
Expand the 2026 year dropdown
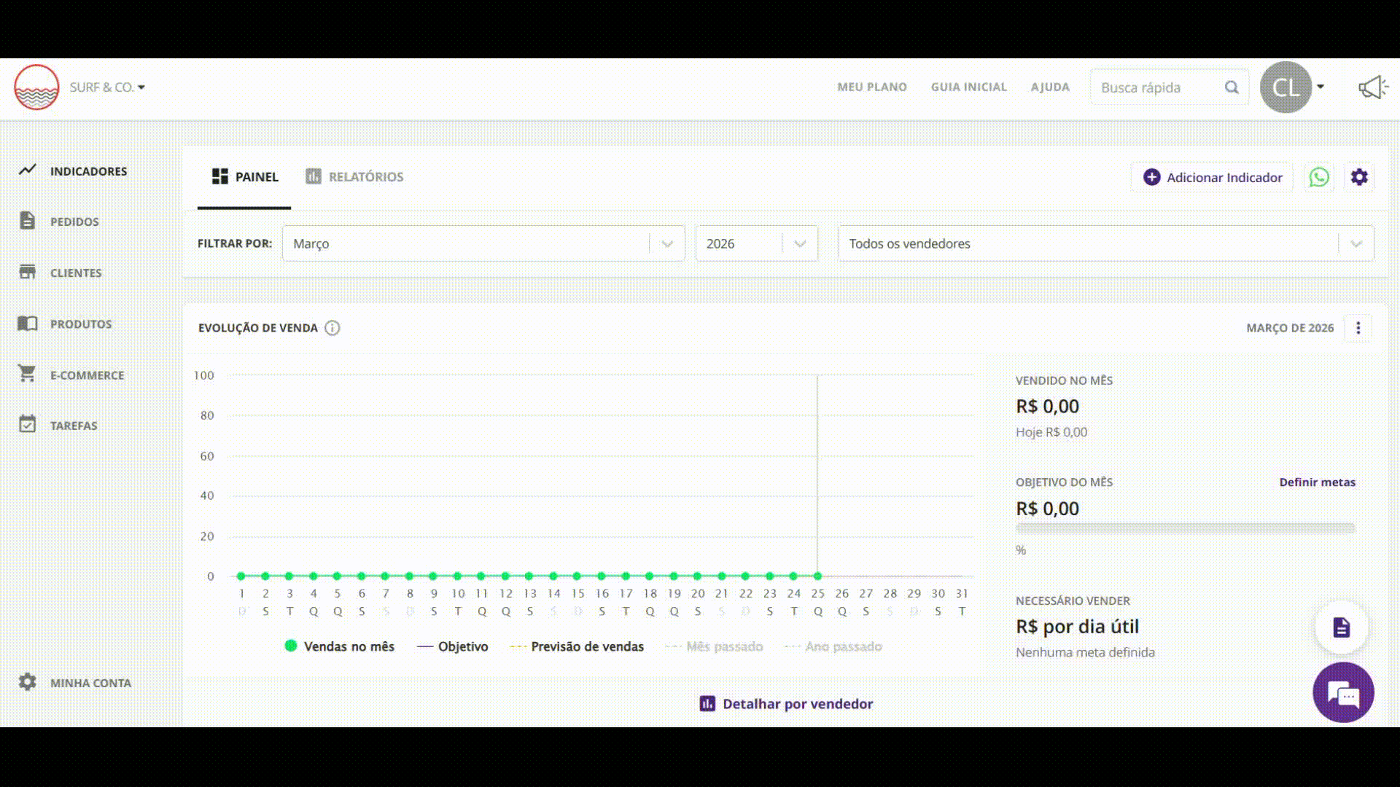point(800,244)
